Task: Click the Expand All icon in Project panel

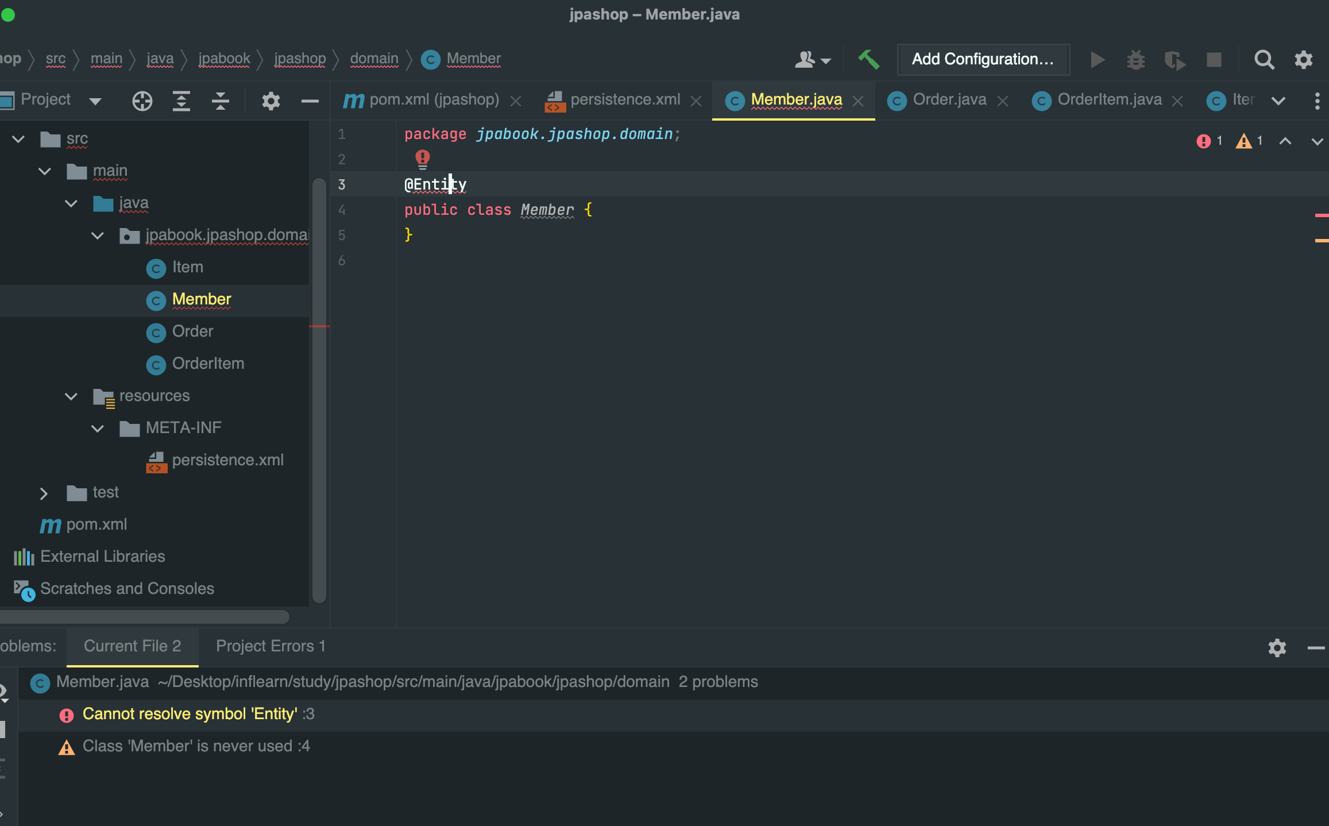Action: click(181, 101)
